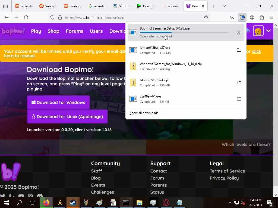Go back to previous page
278x208 pixels.
click(x=7, y=17)
